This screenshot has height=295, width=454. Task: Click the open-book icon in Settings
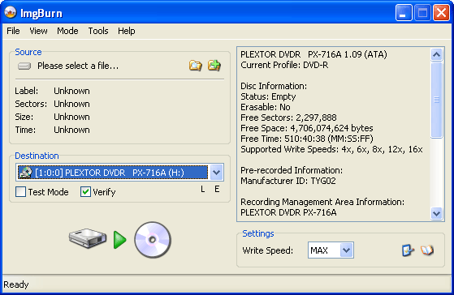click(427, 250)
